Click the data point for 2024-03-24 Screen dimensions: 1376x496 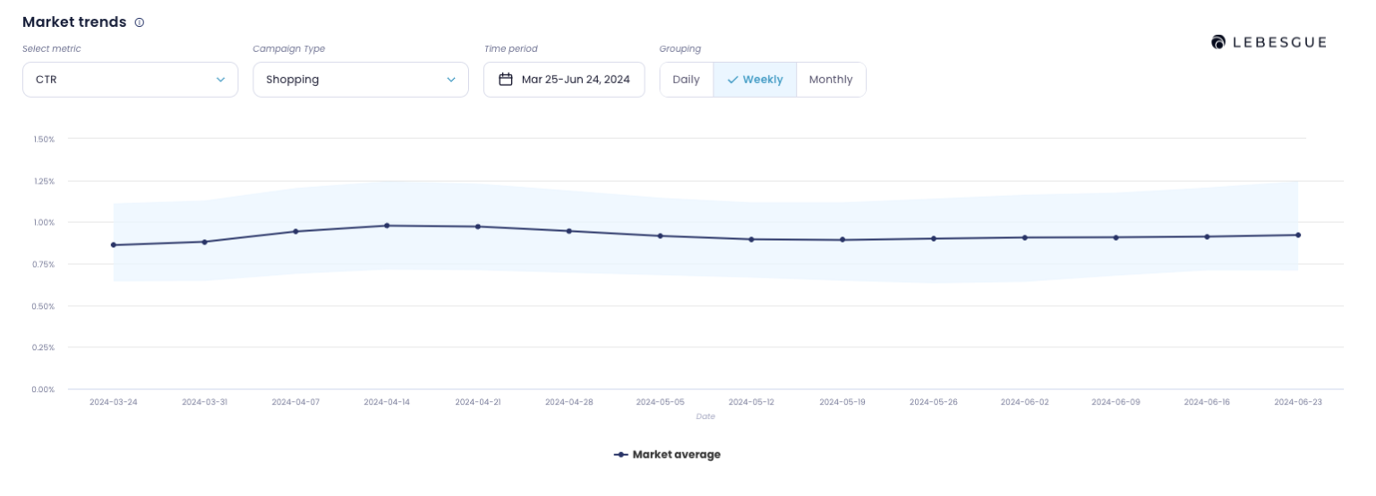pos(114,245)
